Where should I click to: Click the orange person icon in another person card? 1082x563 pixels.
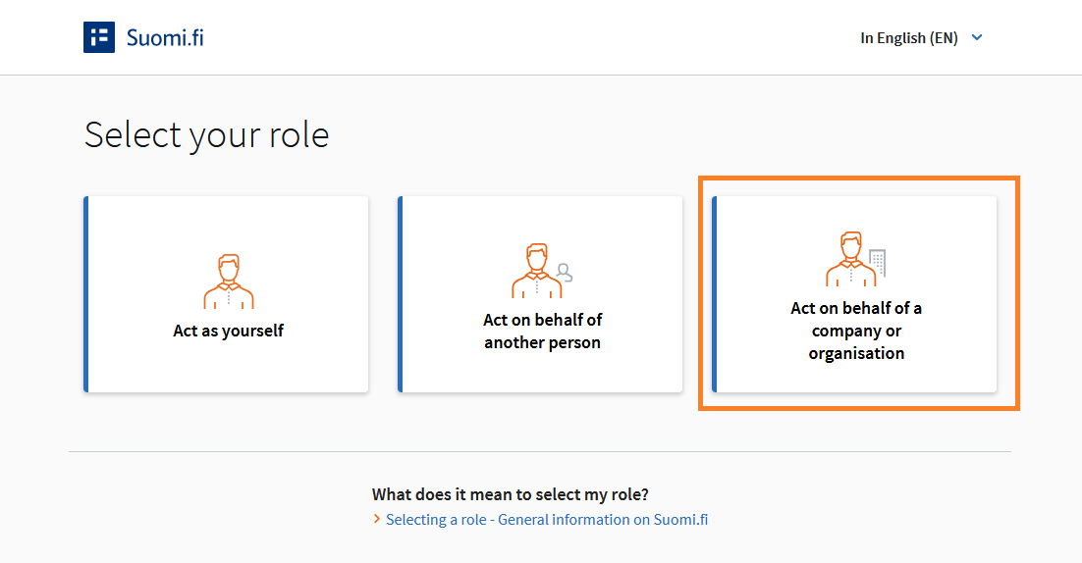pyautogui.click(x=536, y=270)
